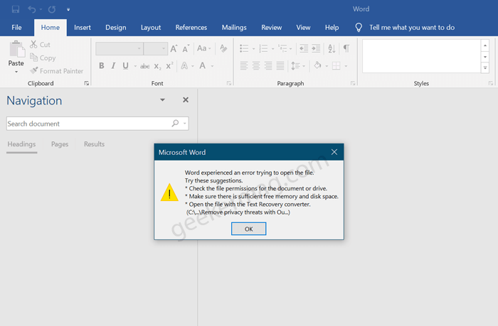Click the Cut button
The height and width of the screenshot is (326, 498).
point(41,45)
